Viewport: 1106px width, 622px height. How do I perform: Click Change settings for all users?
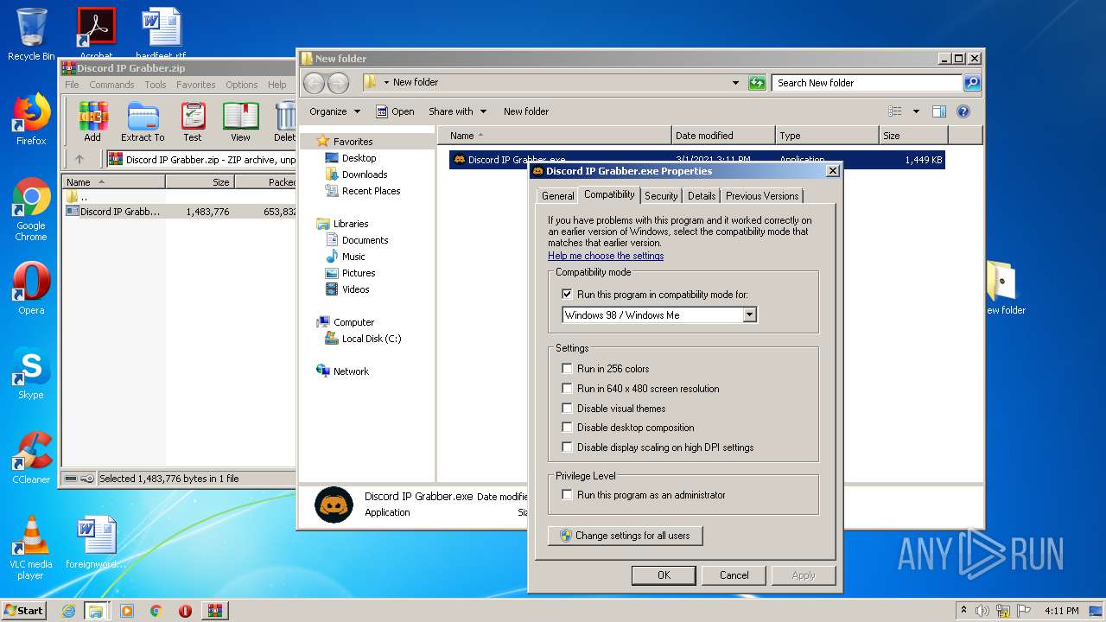coord(626,536)
